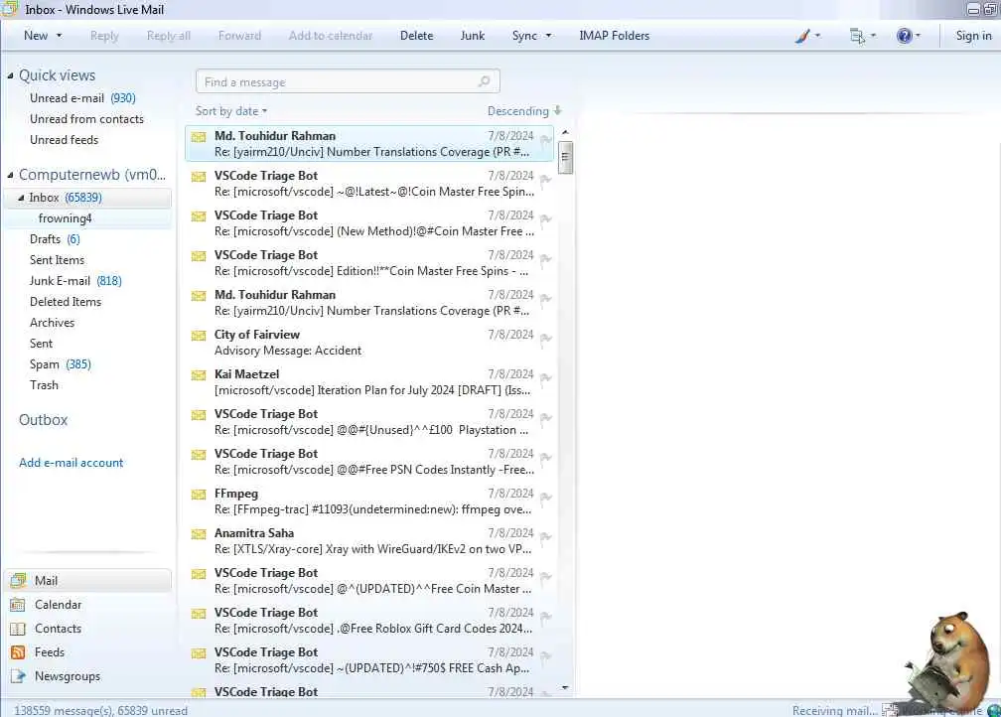Click Add e-mail account link
Viewport: 1001px width, 717px height.
tap(71, 462)
